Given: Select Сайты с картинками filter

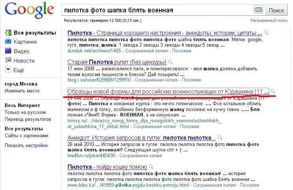Looking at the screenshot, I should click(x=27, y=135).
